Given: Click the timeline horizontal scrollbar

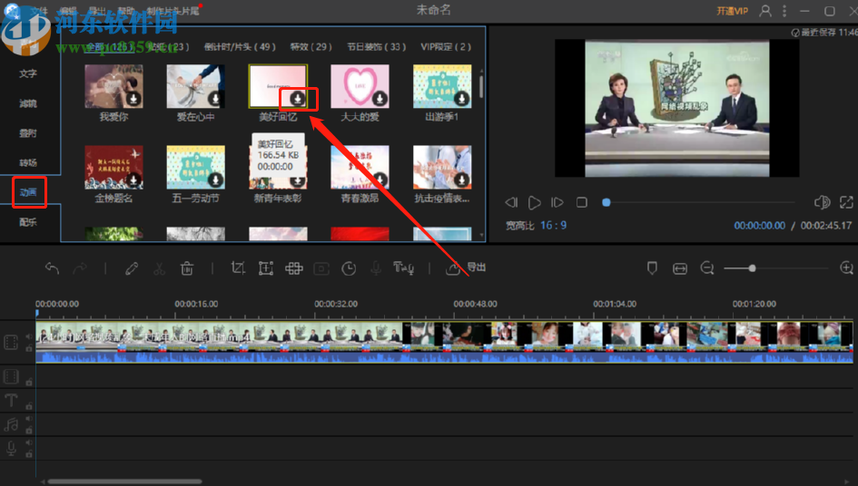Looking at the screenshot, I should point(124,481).
